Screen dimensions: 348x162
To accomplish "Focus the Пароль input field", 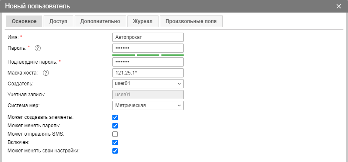I will [148, 48].
